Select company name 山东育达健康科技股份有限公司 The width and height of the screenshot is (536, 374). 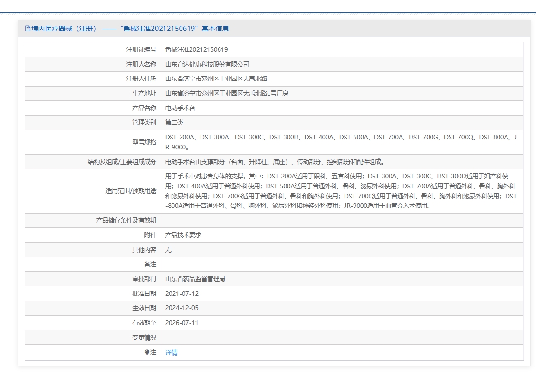coord(207,64)
